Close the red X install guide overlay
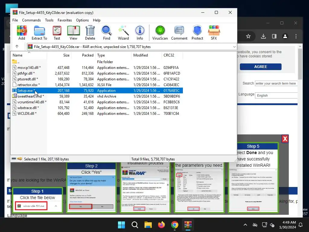Screen dimensions: 309x232 pos(285,139)
